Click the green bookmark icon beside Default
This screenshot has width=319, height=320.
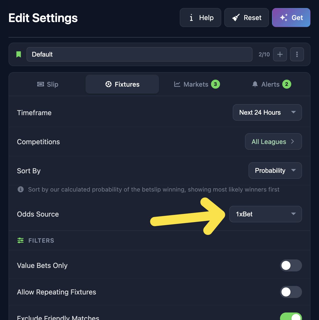[19, 54]
